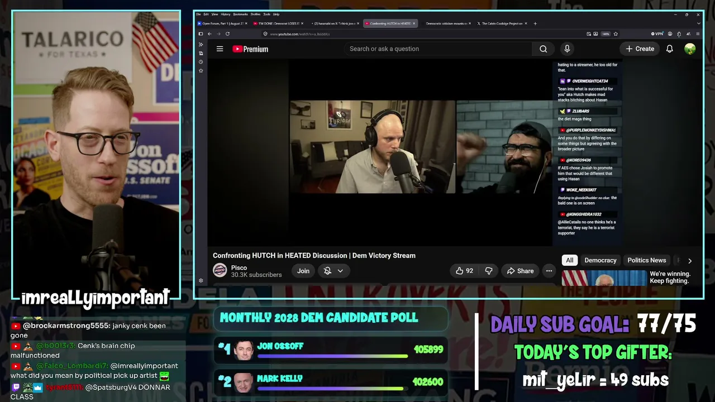715x402 pixels.
Task: Click the '30.3K subscribers' count
Action: coord(256,275)
